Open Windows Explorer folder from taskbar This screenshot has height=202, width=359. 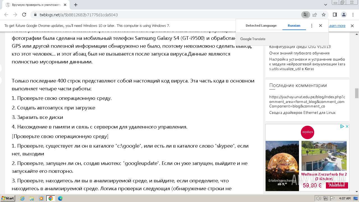click(32, 198)
